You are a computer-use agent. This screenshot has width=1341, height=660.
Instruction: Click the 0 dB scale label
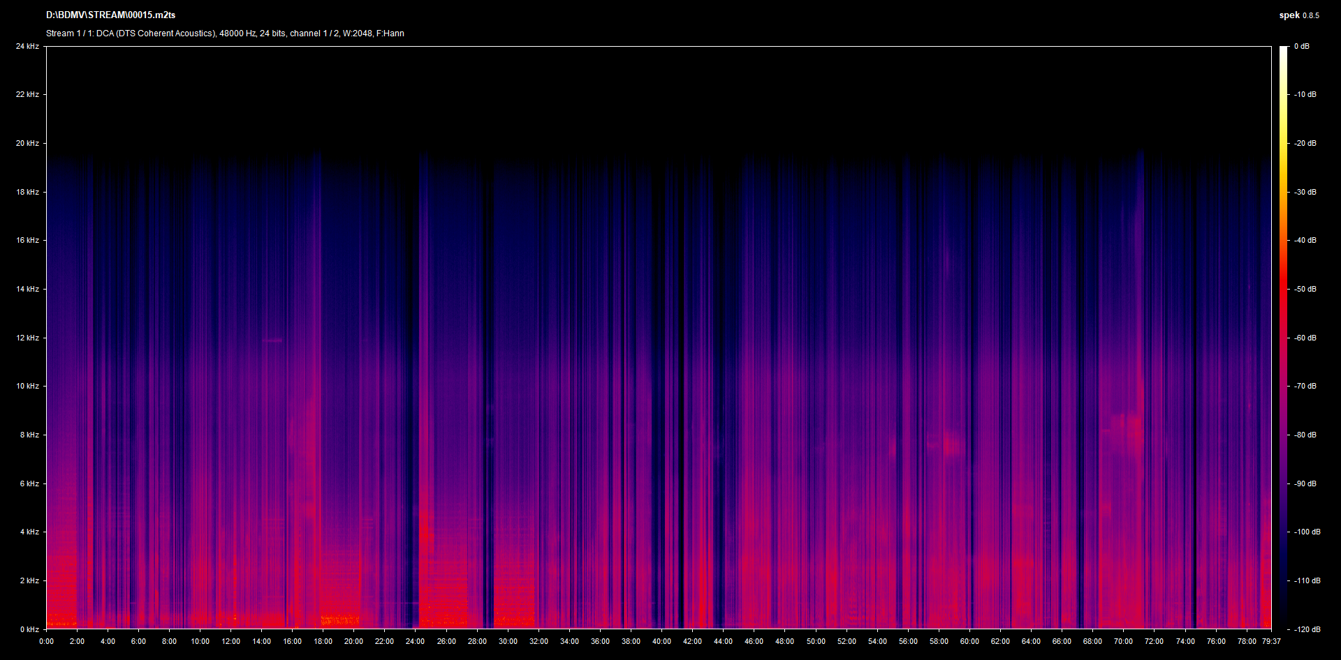[1301, 46]
